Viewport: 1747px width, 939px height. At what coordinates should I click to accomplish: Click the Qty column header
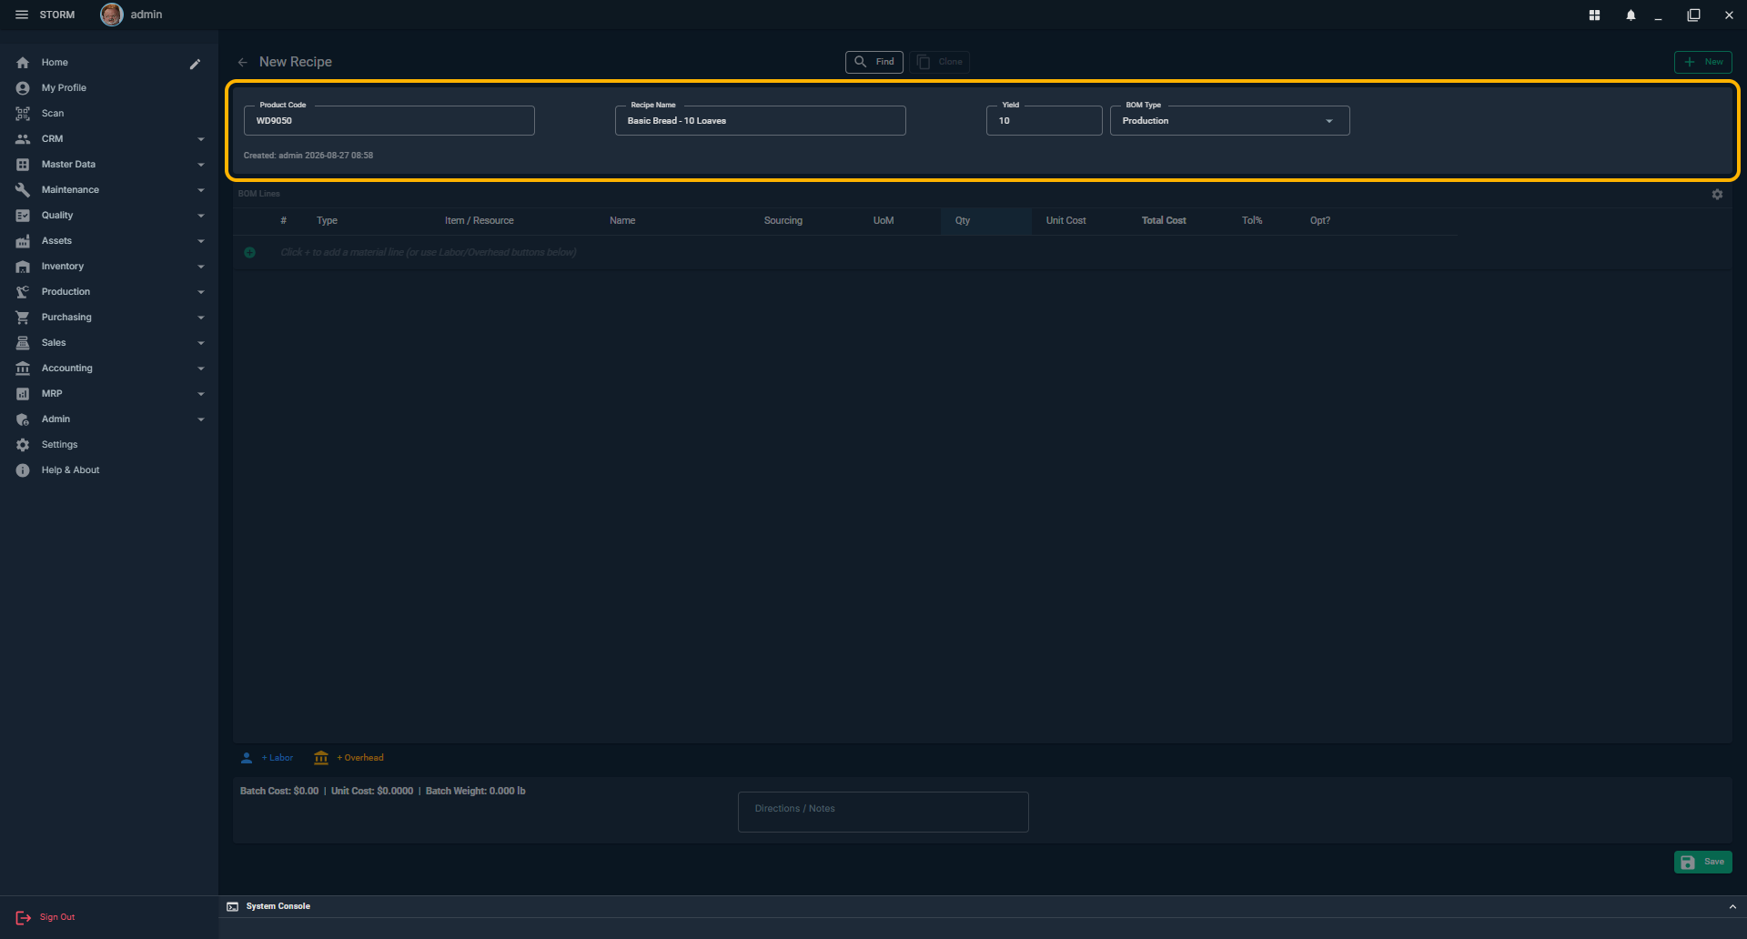[x=985, y=221]
